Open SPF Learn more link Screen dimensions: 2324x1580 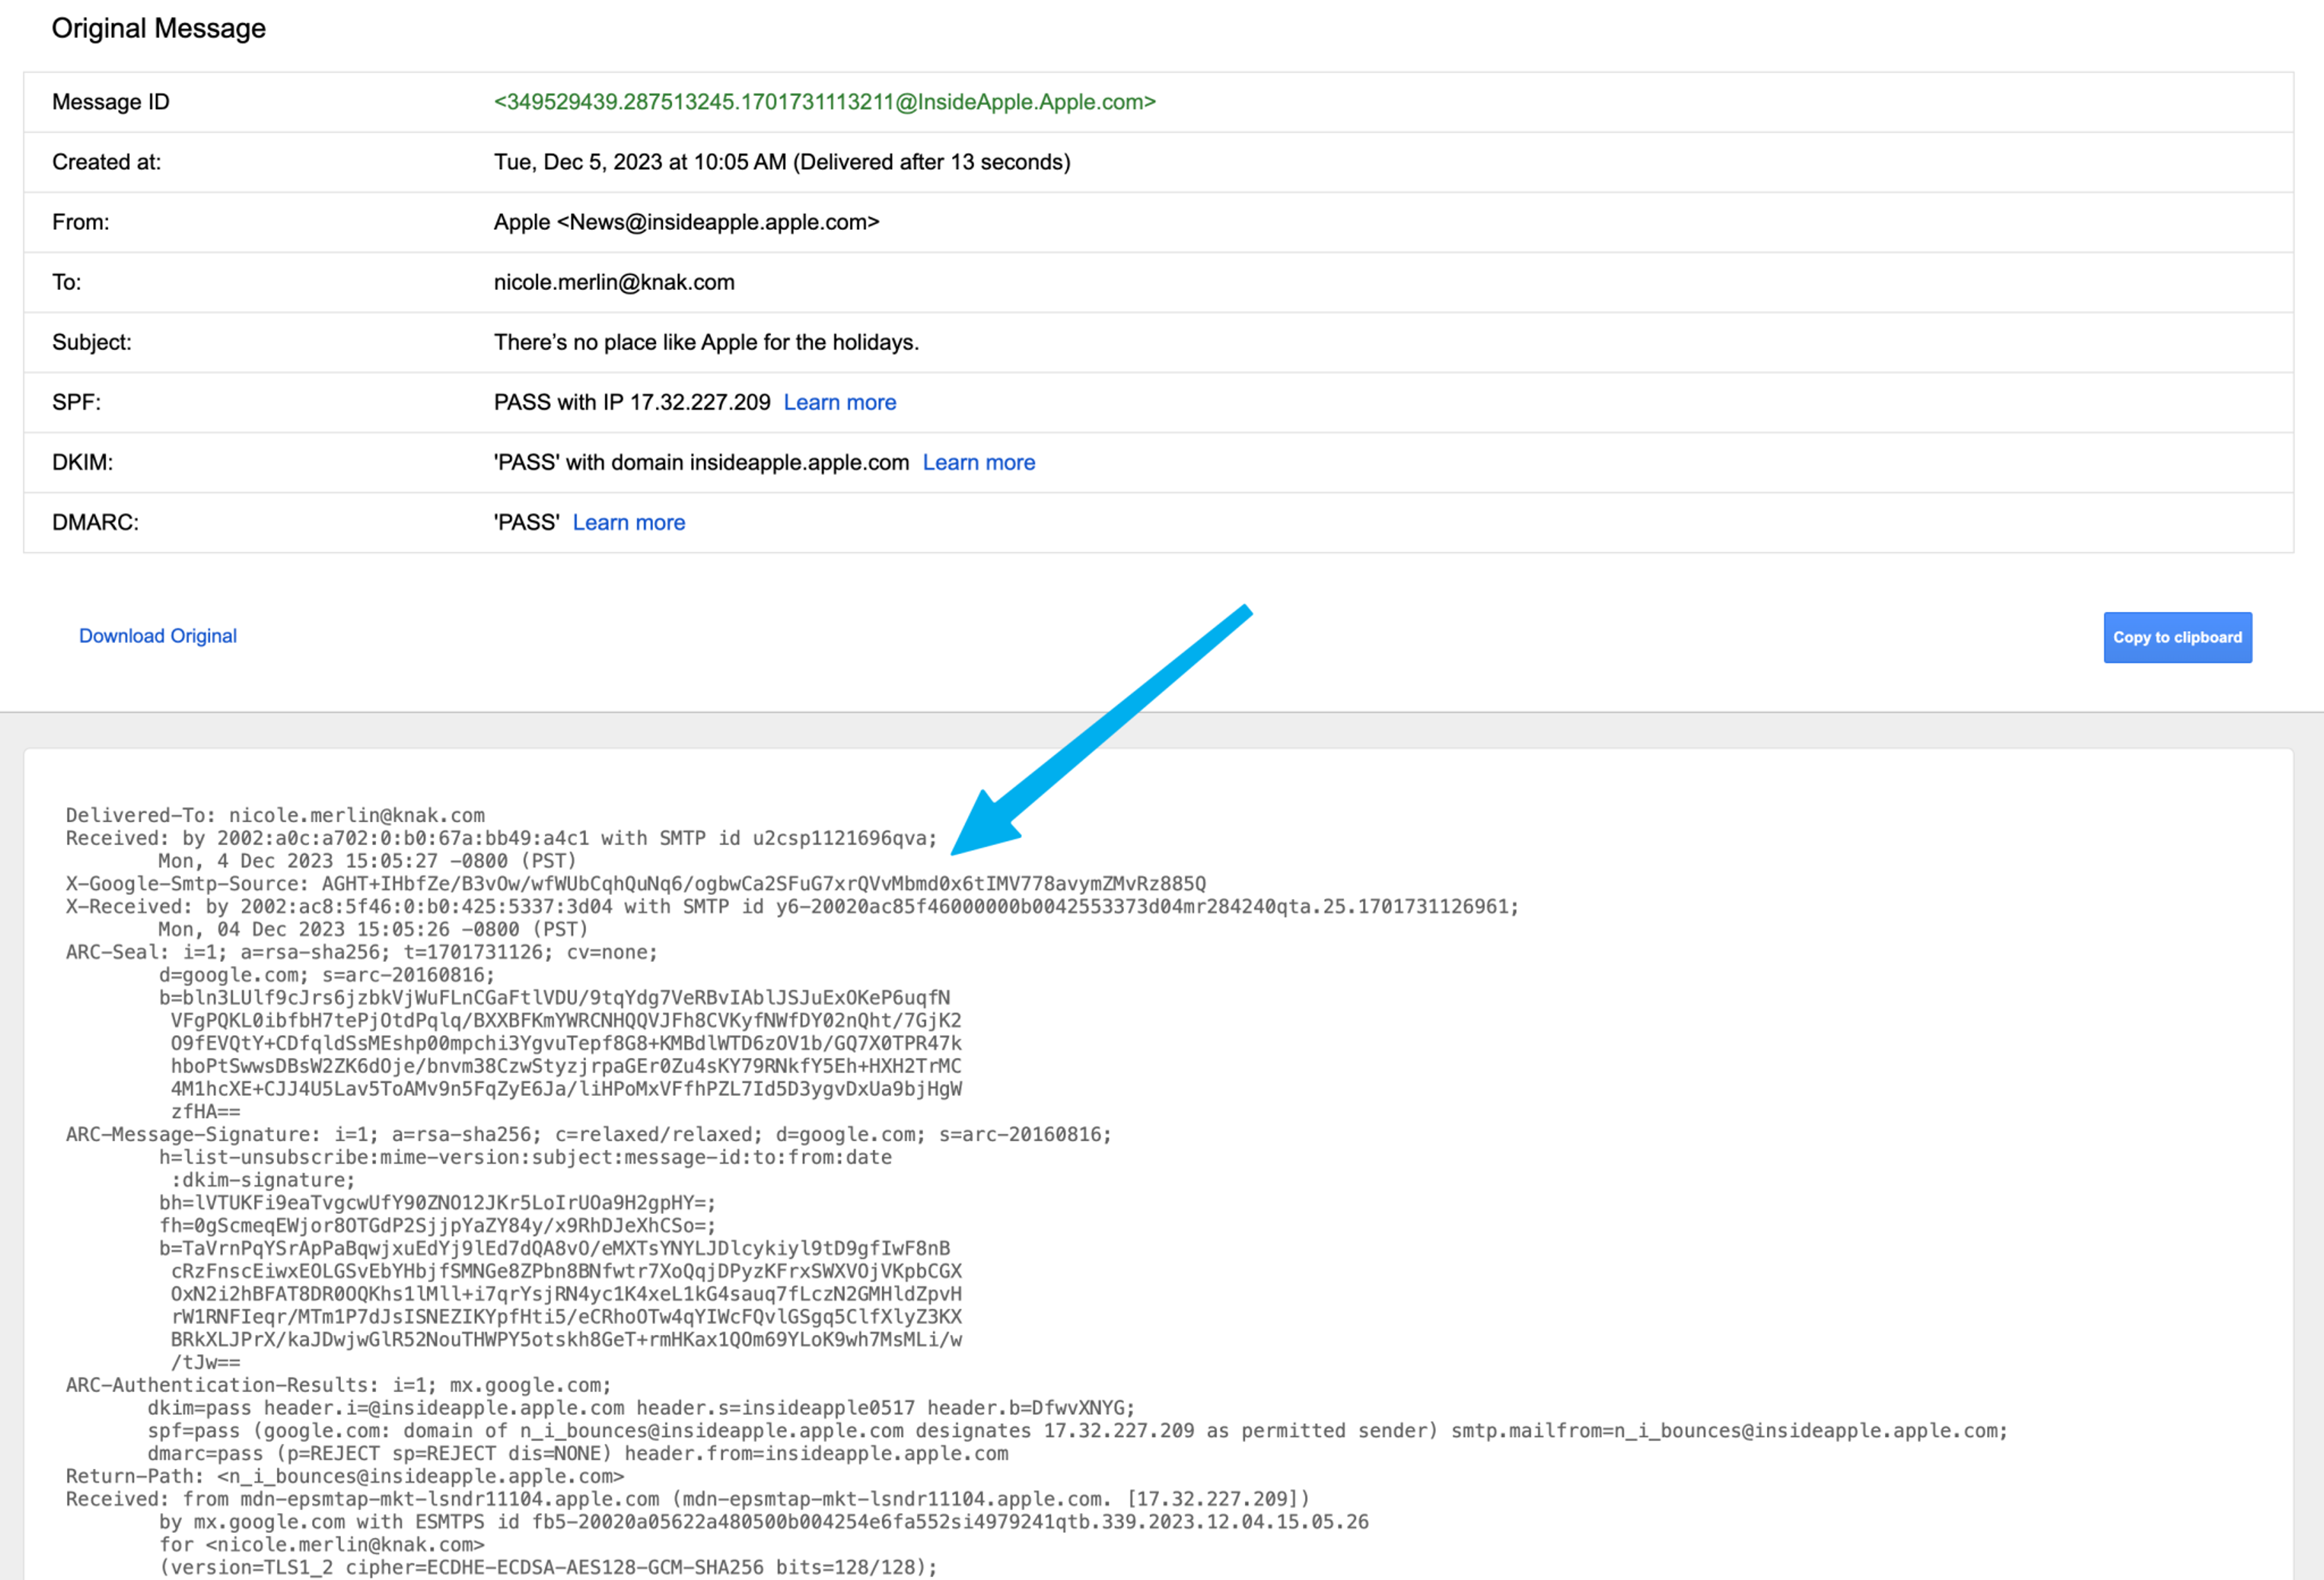[839, 402]
